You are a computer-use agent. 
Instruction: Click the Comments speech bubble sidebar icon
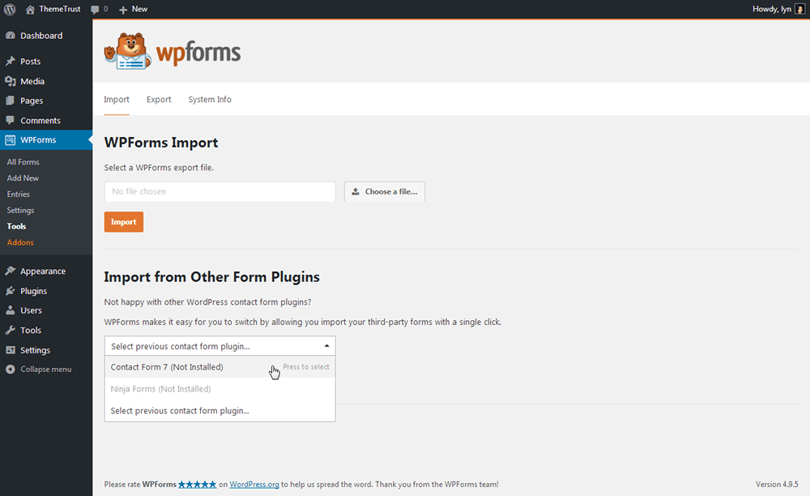tap(11, 120)
